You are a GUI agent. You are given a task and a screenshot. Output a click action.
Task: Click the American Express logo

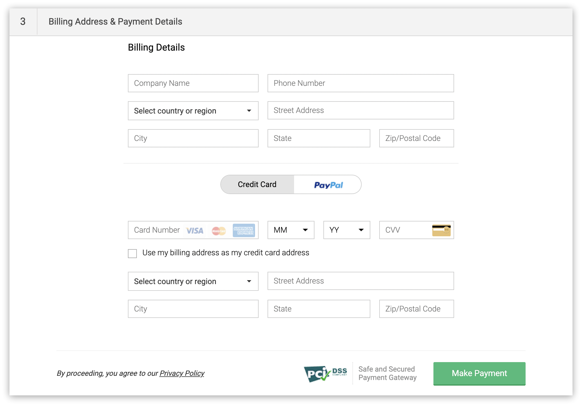[x=244, y=230]
